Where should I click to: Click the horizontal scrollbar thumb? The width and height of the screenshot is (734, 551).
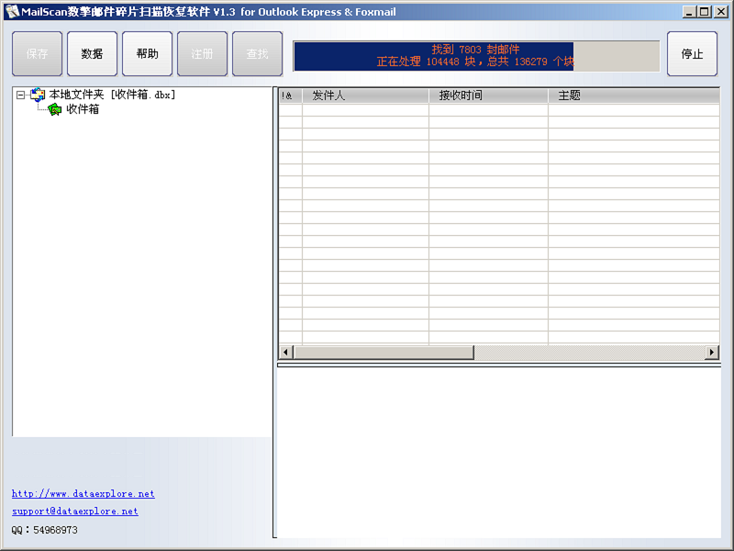384,353
